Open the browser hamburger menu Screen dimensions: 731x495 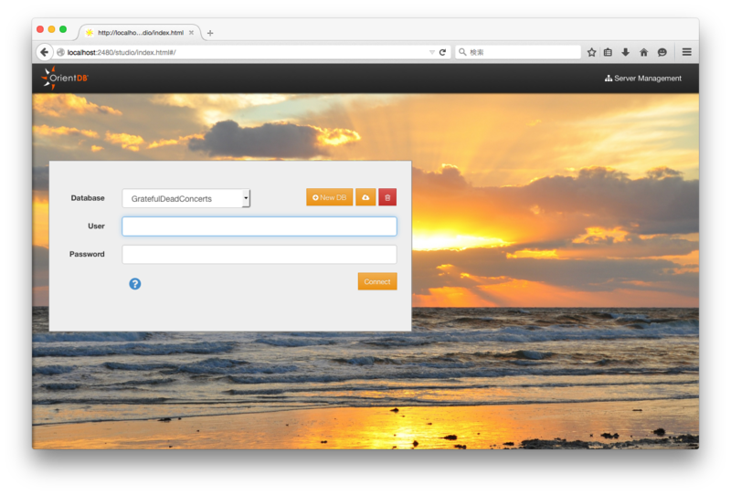[687, 52]
